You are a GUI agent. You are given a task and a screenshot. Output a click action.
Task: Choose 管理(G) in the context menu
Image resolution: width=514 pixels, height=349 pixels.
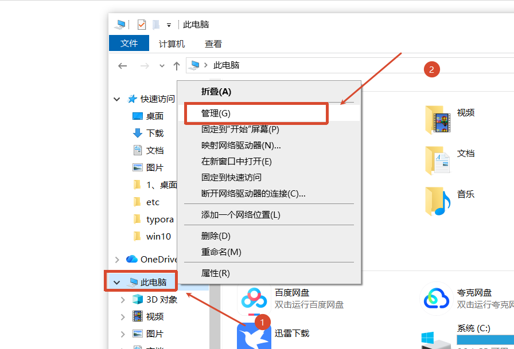point(269,113)
